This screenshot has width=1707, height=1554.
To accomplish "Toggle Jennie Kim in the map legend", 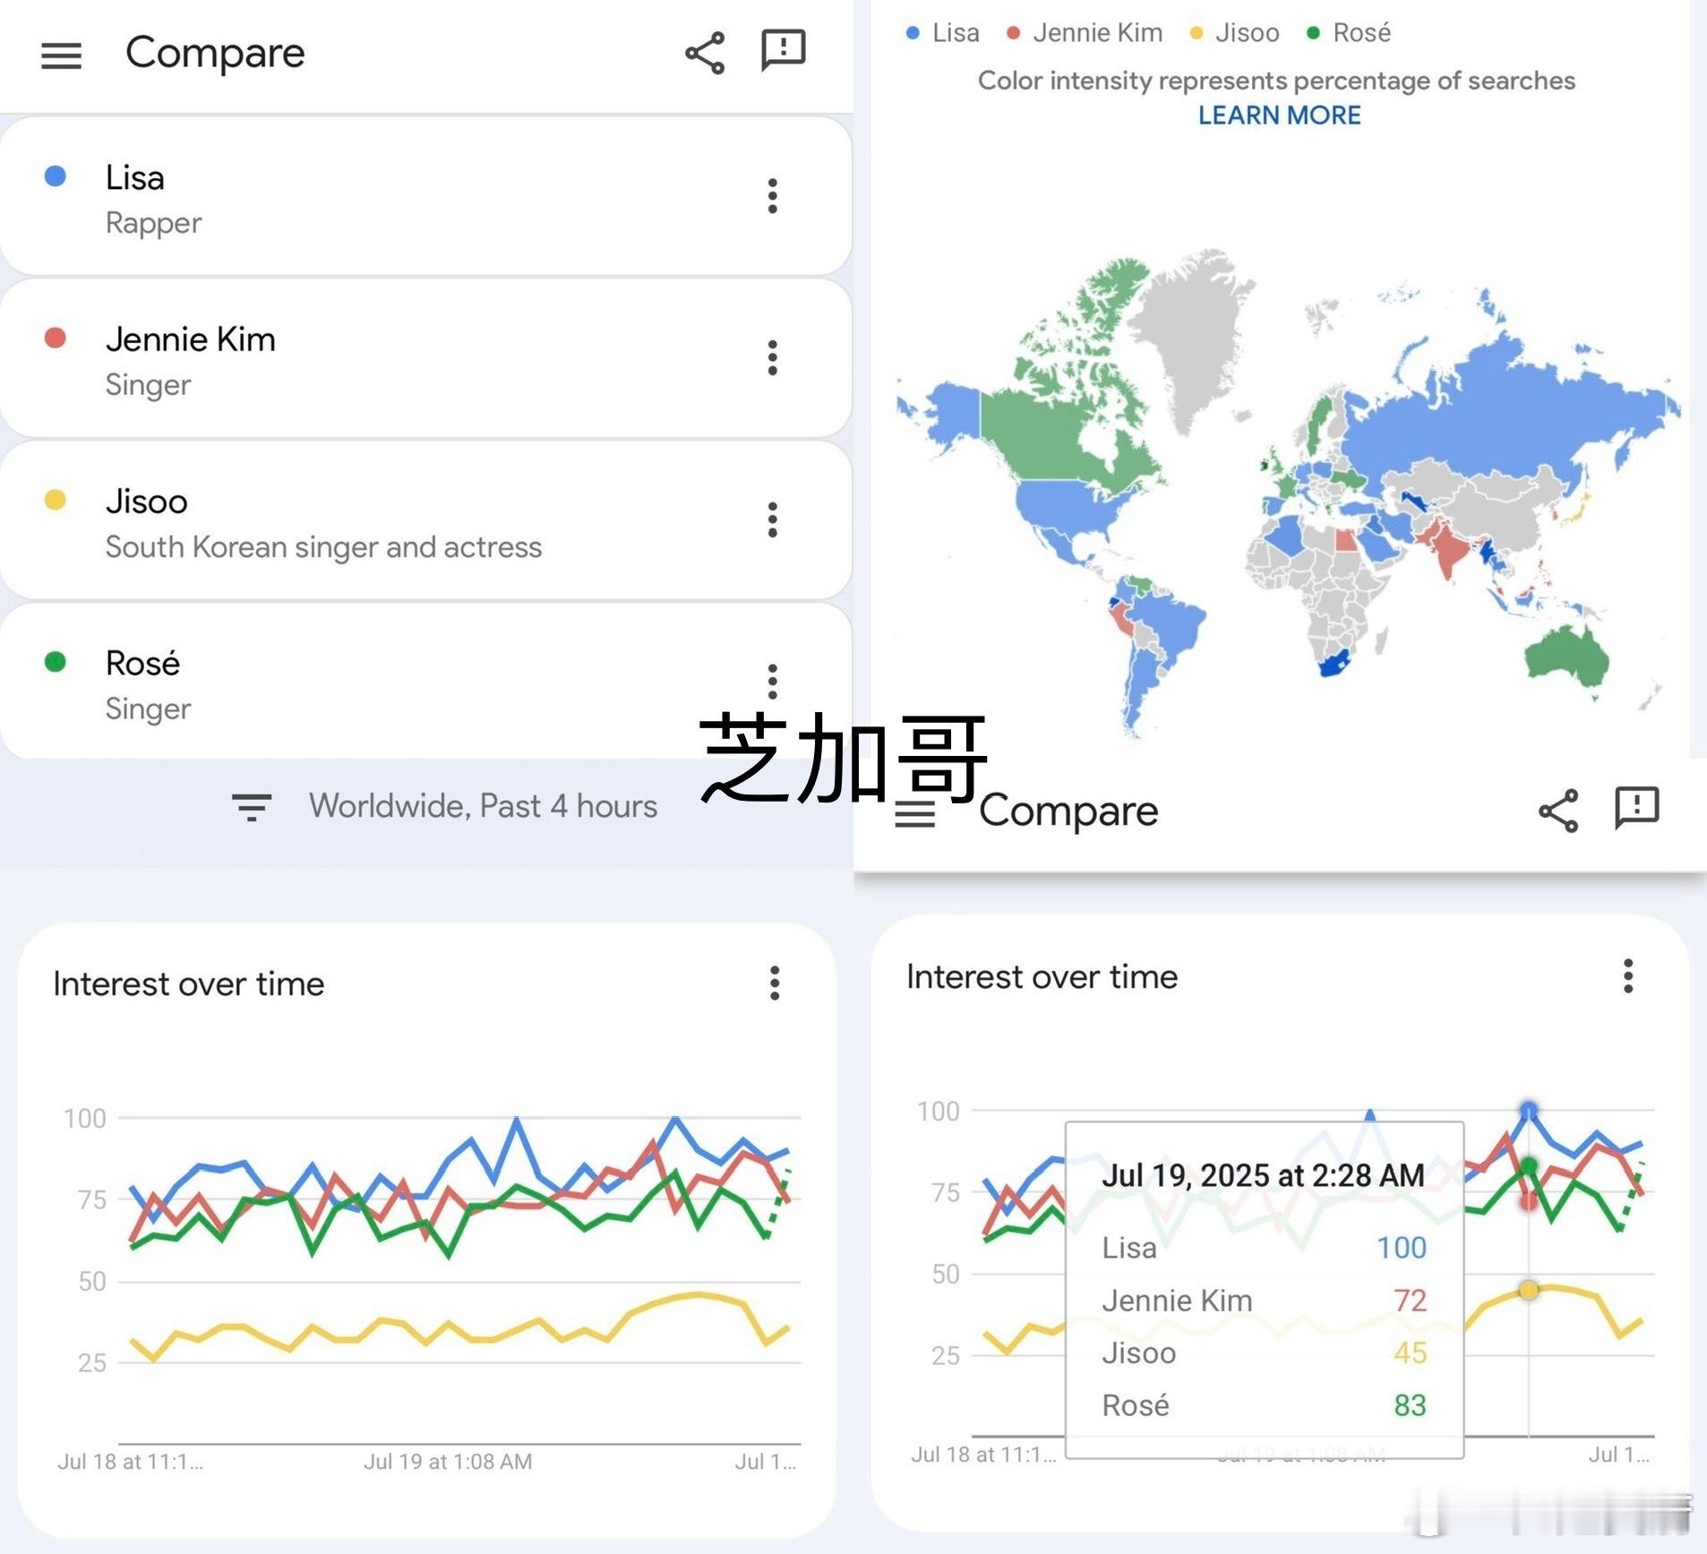I will 1085,33.
